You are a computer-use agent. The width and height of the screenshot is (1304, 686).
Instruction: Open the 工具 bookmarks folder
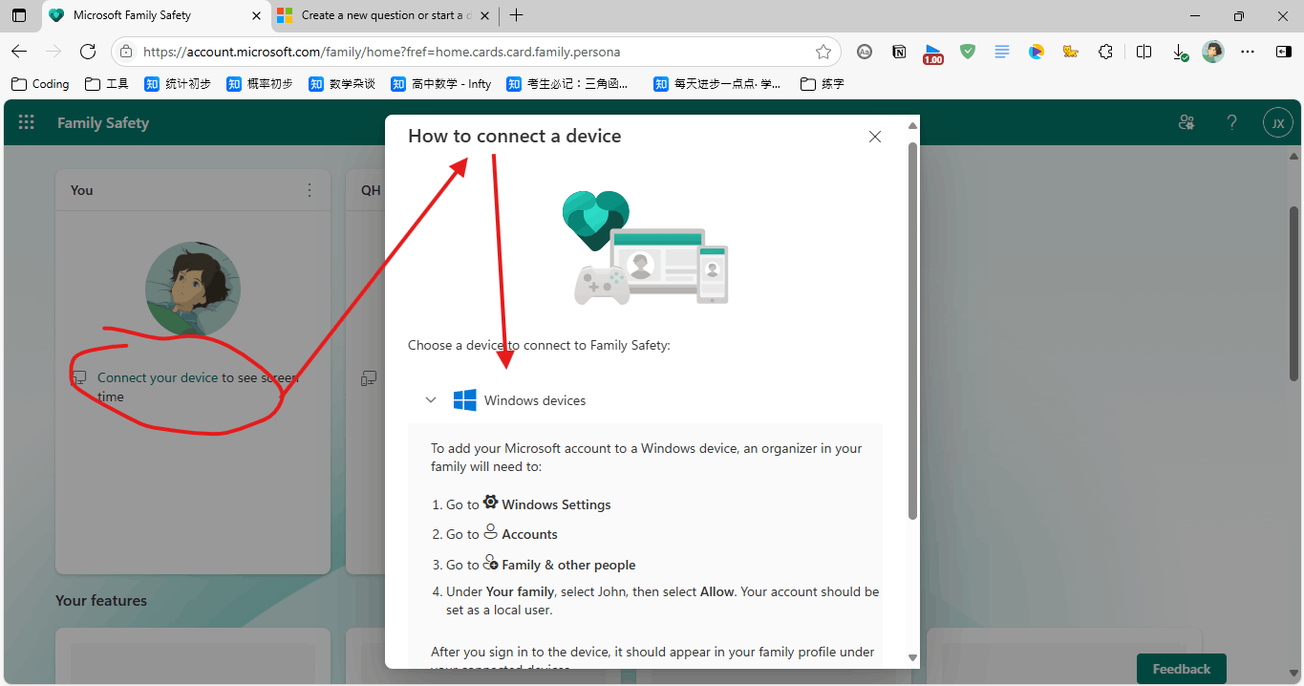(106, 84)
